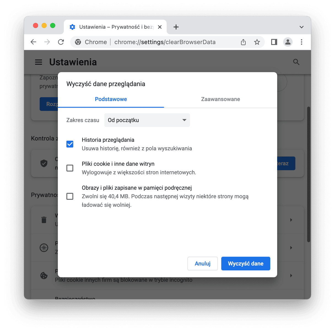Bookmark this page with star icon
Viewport: 335px width, 331px height.
tap(257, 42)
